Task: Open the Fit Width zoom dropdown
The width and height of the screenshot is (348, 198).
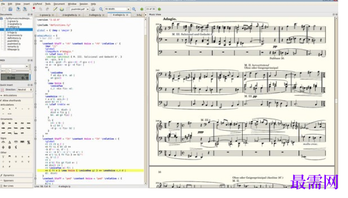Action: click(x=129, y=9)
